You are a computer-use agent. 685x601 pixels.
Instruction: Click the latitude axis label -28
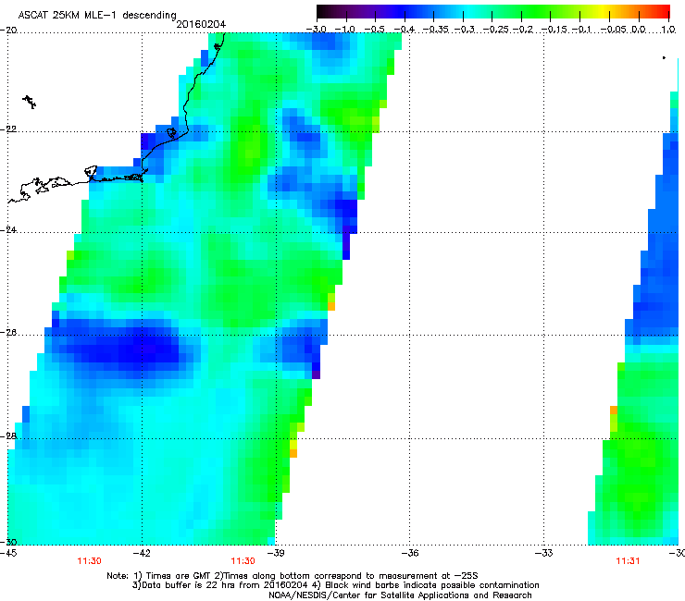coord(8,436)
